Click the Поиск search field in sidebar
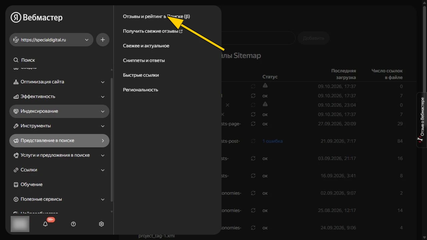This screenshot has height=240, width=427. (x=59, y=60)
